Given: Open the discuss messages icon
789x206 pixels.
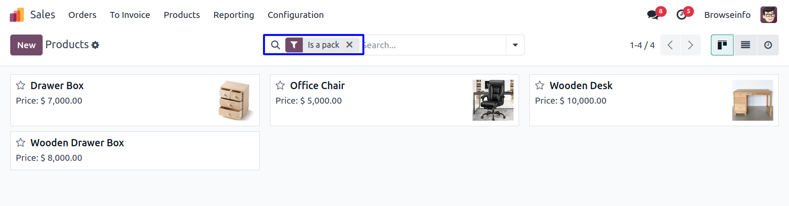Looking at the screenshot, I should click(653, 15).
